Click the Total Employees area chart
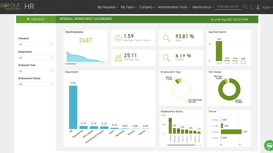This screenshot has height=153, width=273. pos(86,57)
